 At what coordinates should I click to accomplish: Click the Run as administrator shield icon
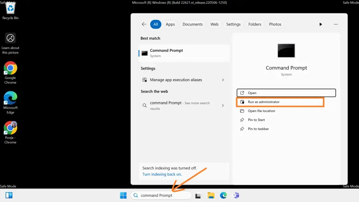(242, 102)
